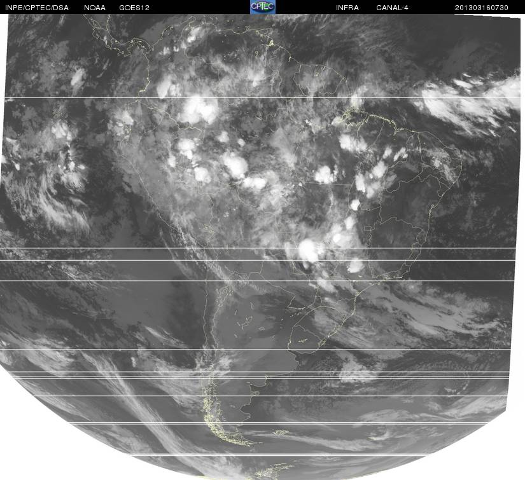This screenshot has height=480, width=525.
Task: Click the NOAA label in the header
Action: click(95, 8)
